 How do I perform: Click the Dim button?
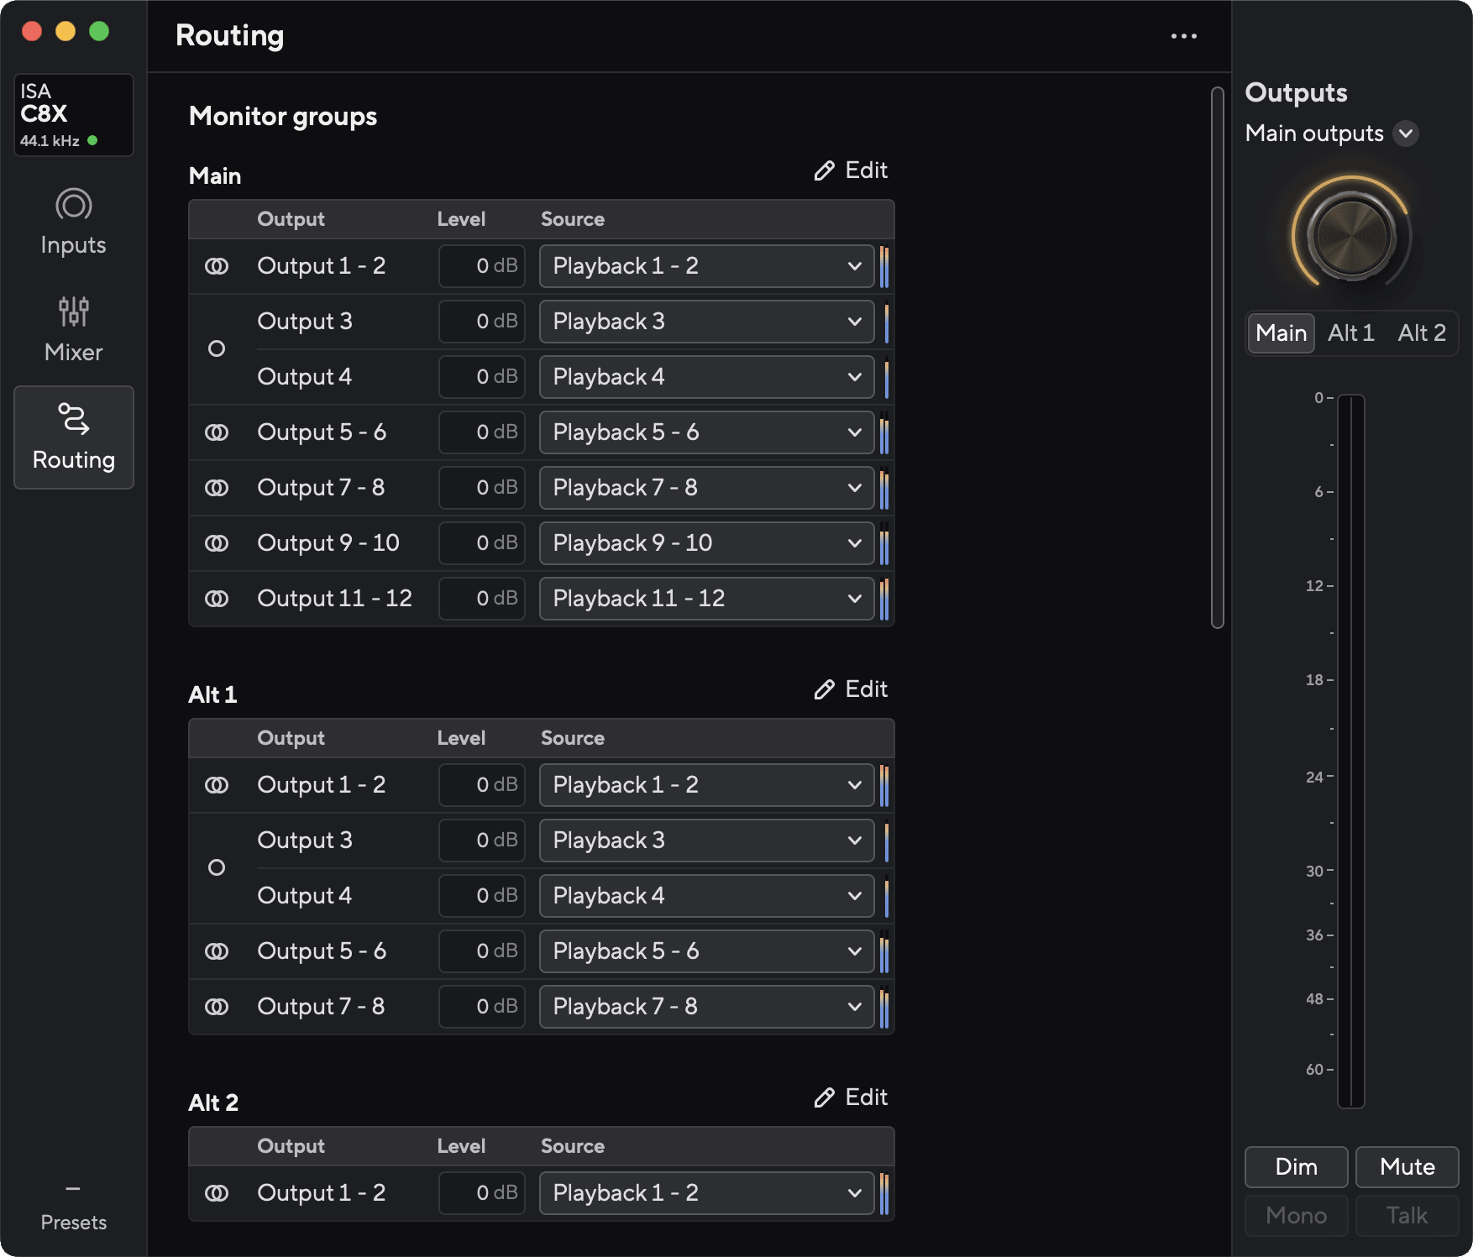click(1296, 1167)
